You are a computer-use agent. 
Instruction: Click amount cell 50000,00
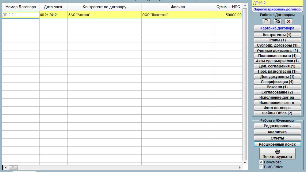(228, 15)
